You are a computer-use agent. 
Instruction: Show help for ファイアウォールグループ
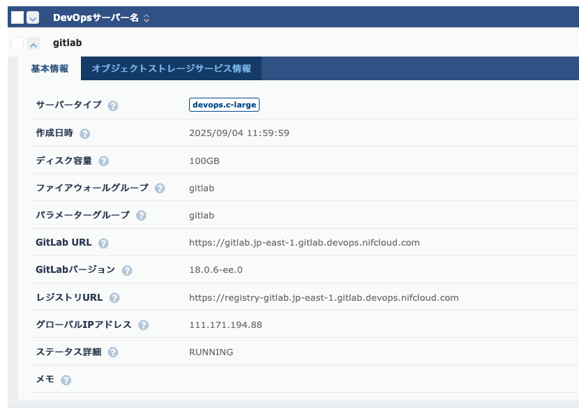pyautogui.click(x=160, y=188)
